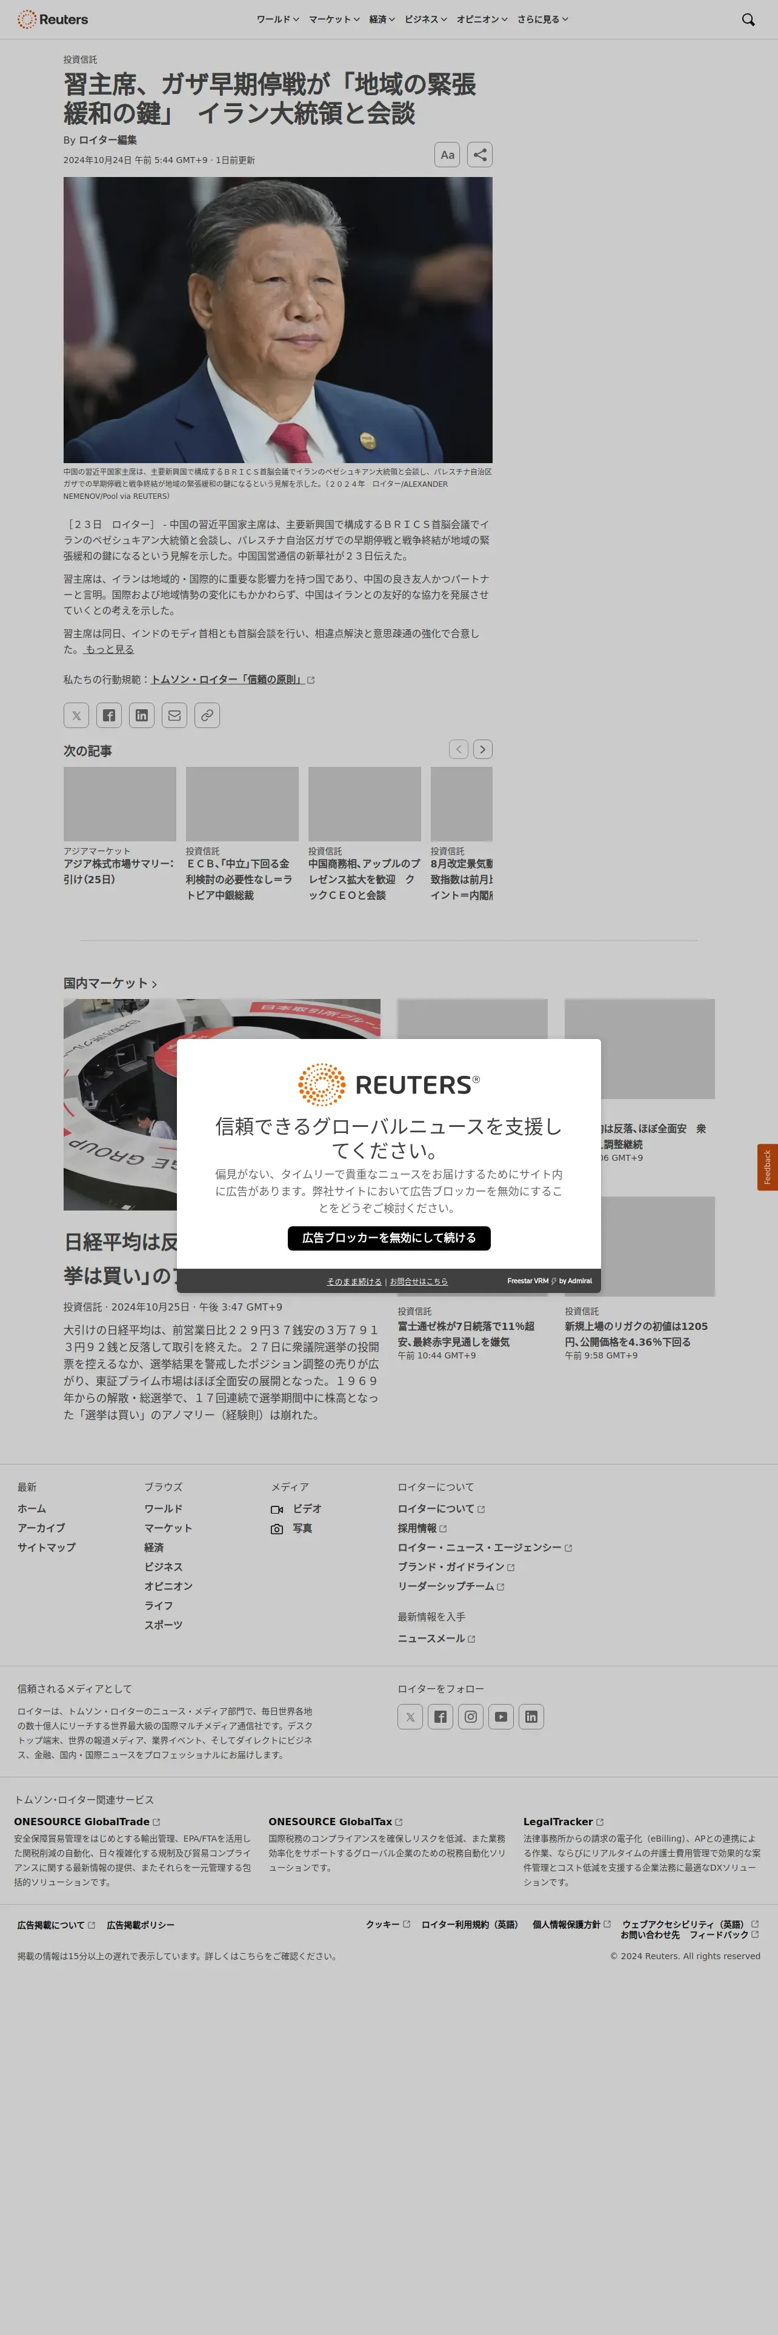Screen dimensions: 778x2335
Task: Open フィードバック footer link
Action: (723, 1934)
